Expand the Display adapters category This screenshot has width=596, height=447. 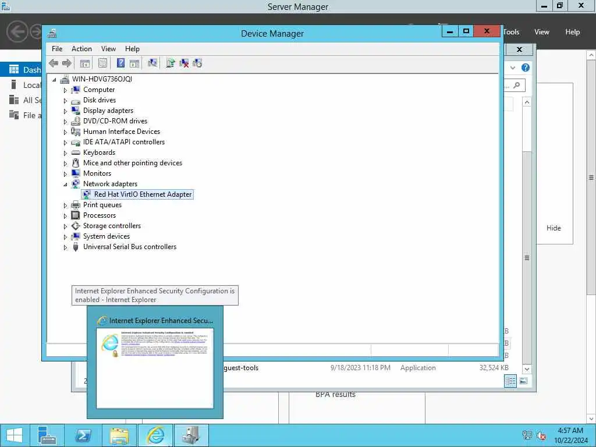tap(65, 111)
